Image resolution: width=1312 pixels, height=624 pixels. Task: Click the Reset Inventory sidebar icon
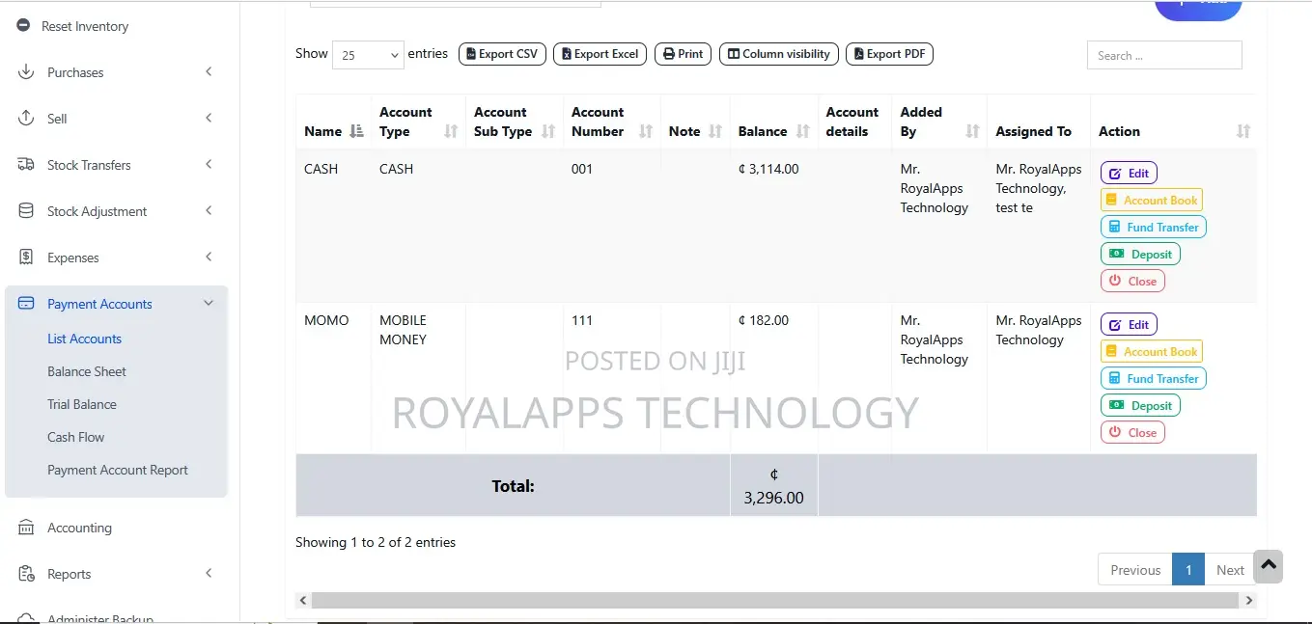23,26
